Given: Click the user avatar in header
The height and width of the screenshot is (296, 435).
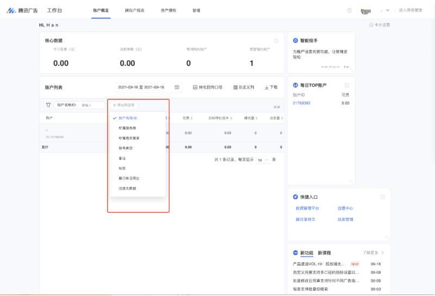Looking at the screenshot, I should pyautogui.click(x=365, y=10).
